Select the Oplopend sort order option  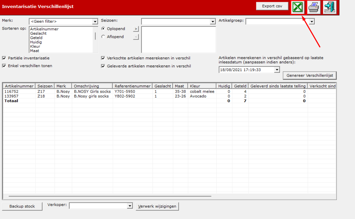[103, 29]
